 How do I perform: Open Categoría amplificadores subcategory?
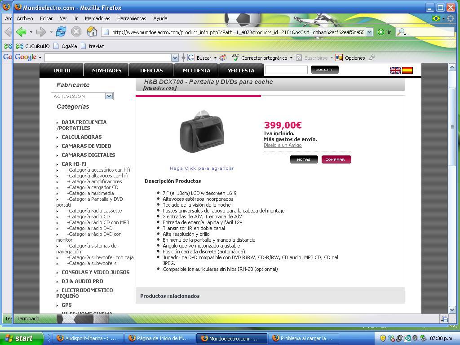tap(94, 181)
